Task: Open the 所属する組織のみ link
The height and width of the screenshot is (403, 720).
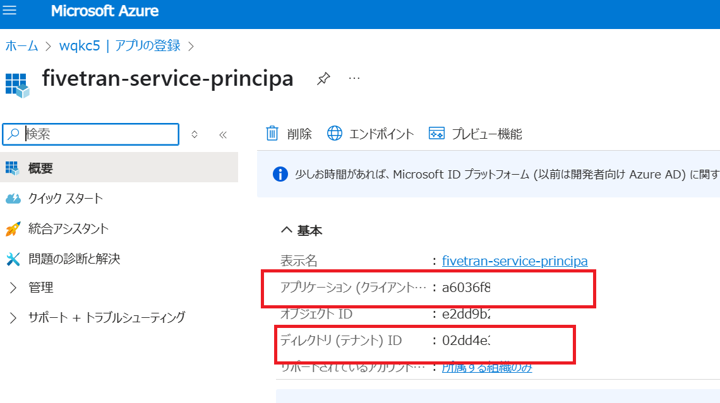Action: point(487,367)
